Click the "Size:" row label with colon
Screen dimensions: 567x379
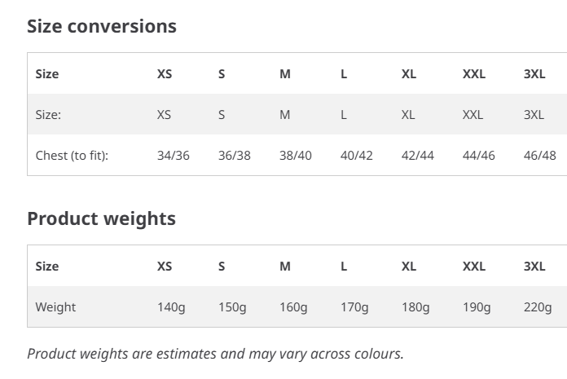pyautogui.click(x=48, y=115)
